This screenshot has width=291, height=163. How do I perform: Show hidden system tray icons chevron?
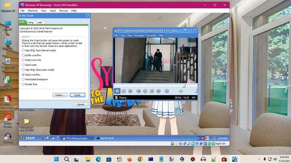[x=259, y=159]
